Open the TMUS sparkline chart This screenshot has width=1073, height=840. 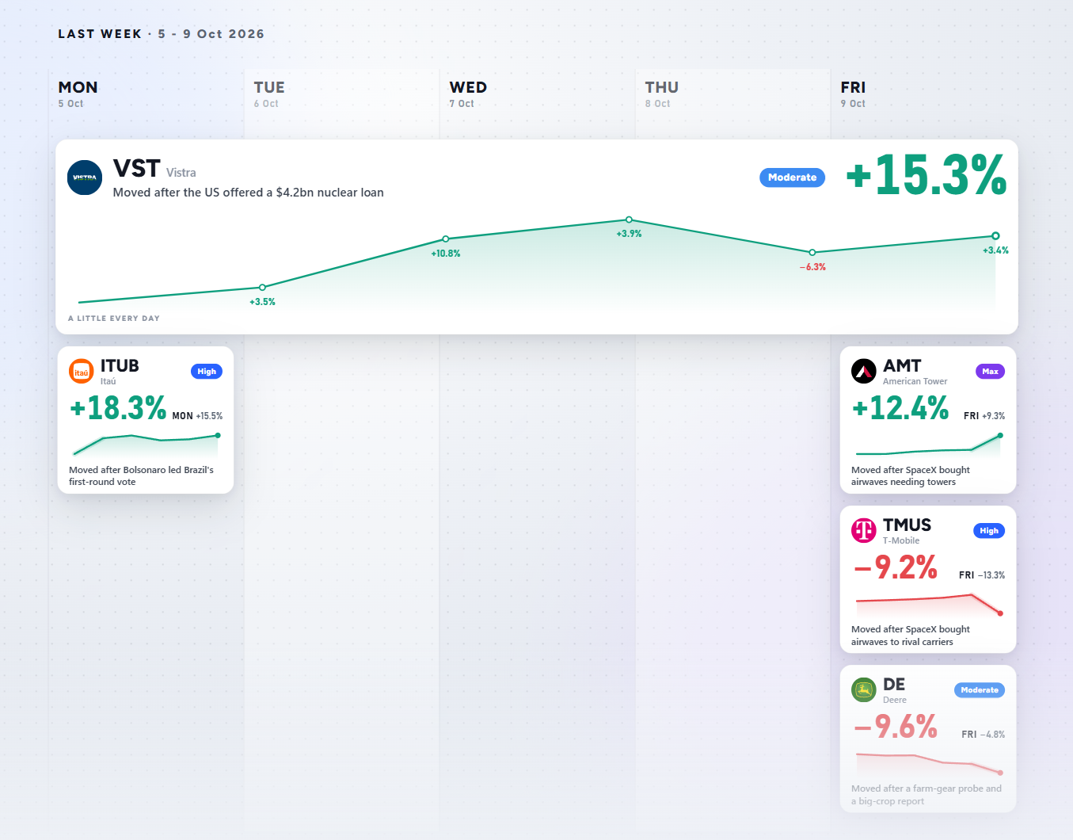(928, 603)
